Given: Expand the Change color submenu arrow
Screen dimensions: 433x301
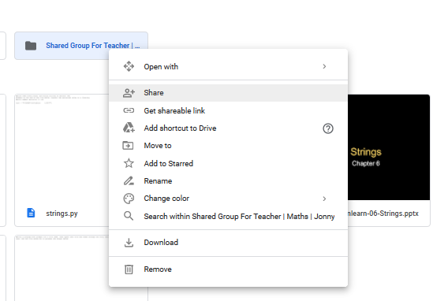Looking at the screenshot, I should point(324,199).
